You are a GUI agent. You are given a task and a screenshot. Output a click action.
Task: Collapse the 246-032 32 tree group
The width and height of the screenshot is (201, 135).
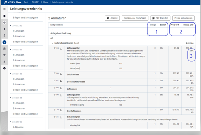point(10,25)
